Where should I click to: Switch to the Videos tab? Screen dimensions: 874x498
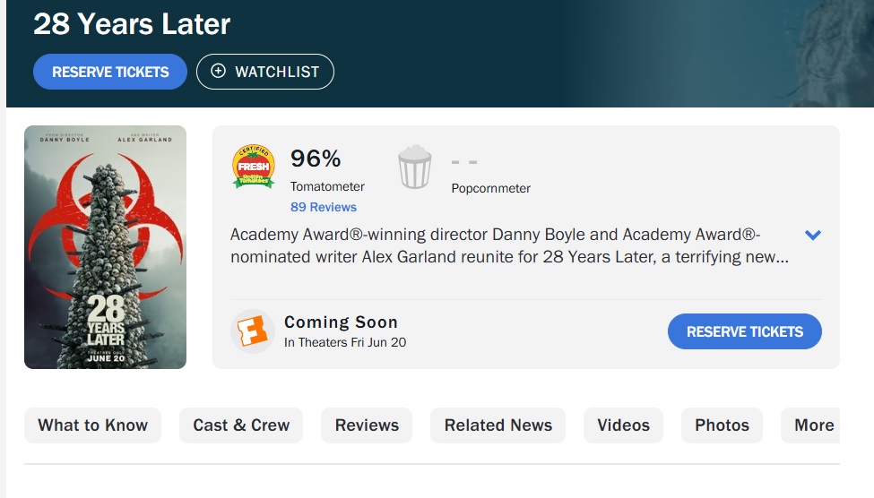[x=623, y=425]
